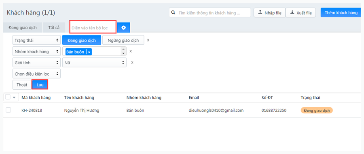Remove the Bán buôn tag from filter
Screen dimensions: 364x154
pos(89,52)
